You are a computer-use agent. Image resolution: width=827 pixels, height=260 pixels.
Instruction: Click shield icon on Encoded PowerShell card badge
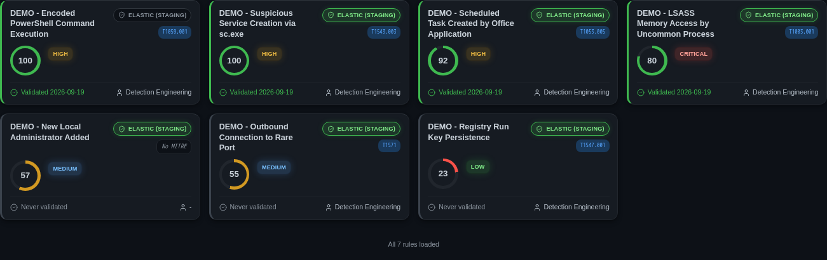coord(122,15)
